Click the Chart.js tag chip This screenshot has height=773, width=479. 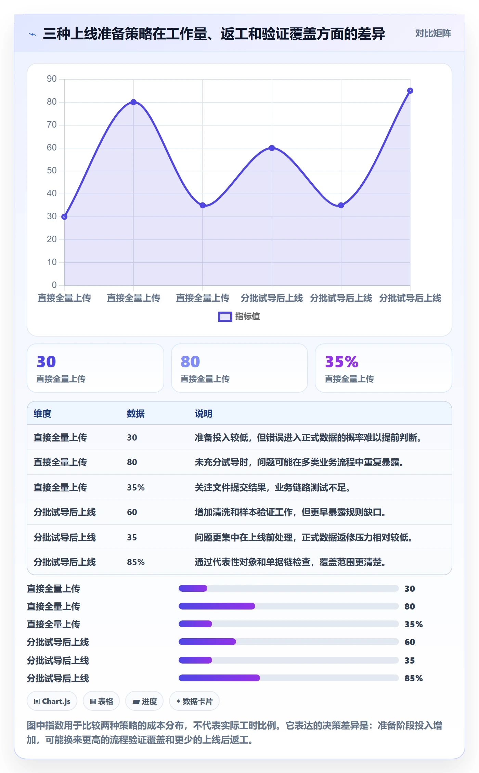[52, 701]
